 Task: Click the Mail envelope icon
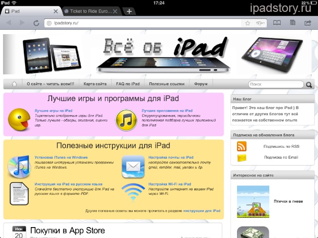click(x=133, y=167)
